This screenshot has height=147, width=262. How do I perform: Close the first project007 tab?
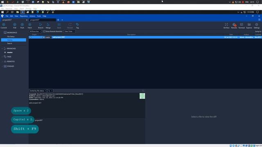pyautogui.click(x=27, y=20)
